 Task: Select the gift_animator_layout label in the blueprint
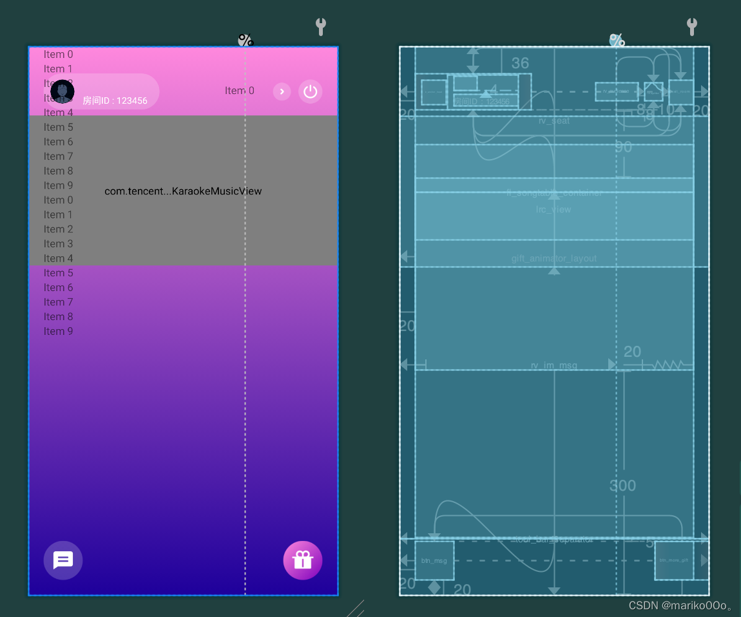pos(554,258)
